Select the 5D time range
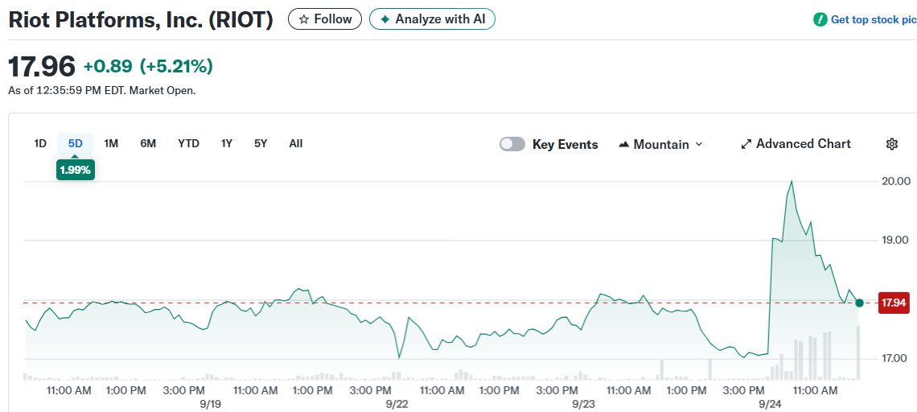Screen dimensions: 917x412 pos(76,143)
